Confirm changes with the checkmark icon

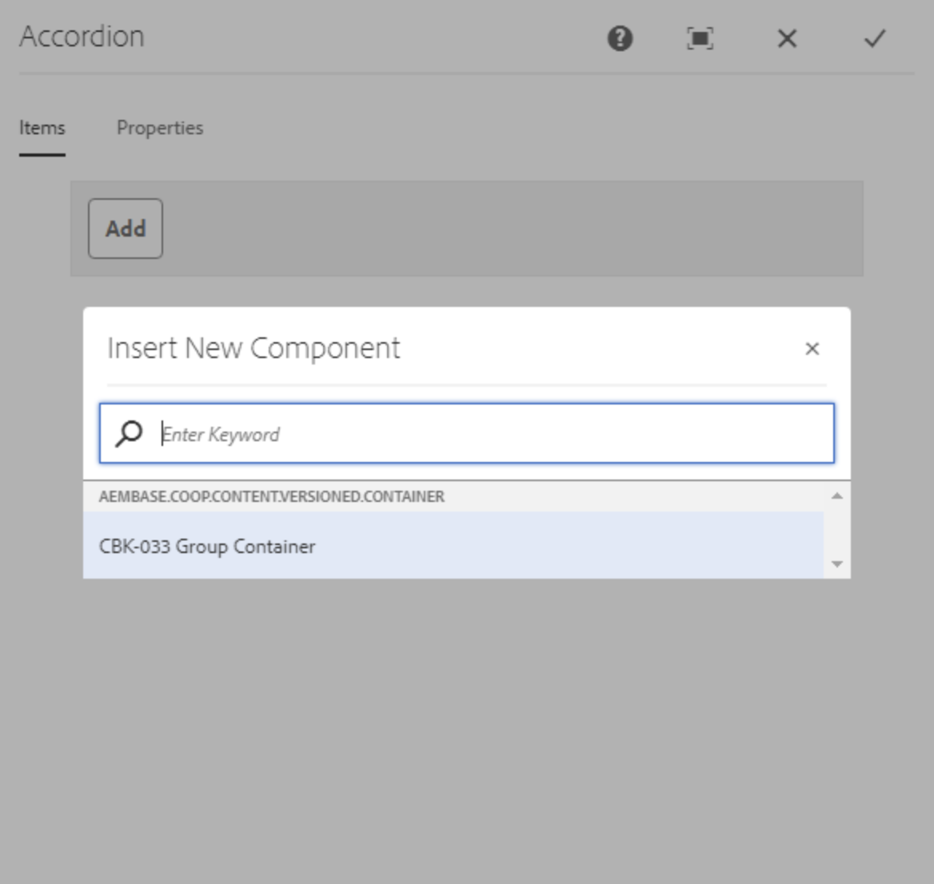point(874,38)
